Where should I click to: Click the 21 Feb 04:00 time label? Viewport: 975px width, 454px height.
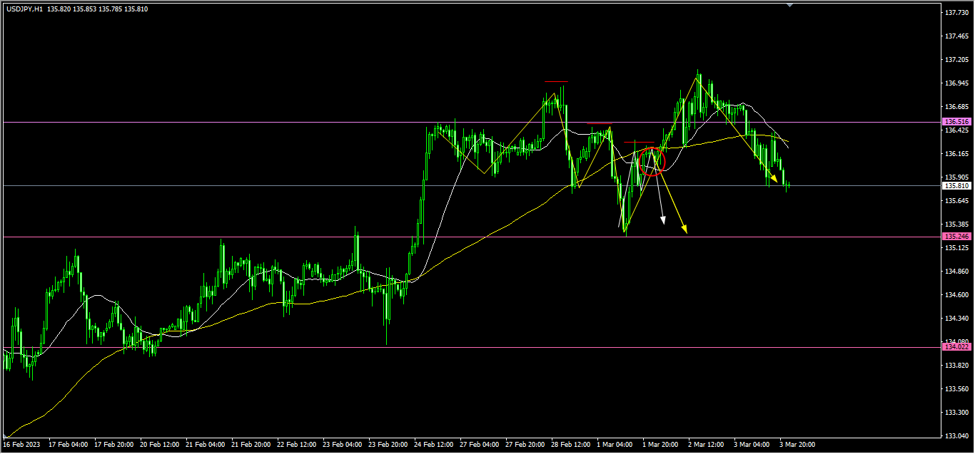203,444
